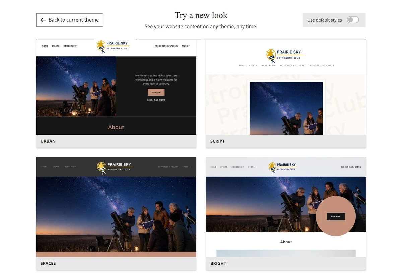Click Resources & Gallery in Urban preview
This screenshot has height=275, width=402.
(166, 46)
